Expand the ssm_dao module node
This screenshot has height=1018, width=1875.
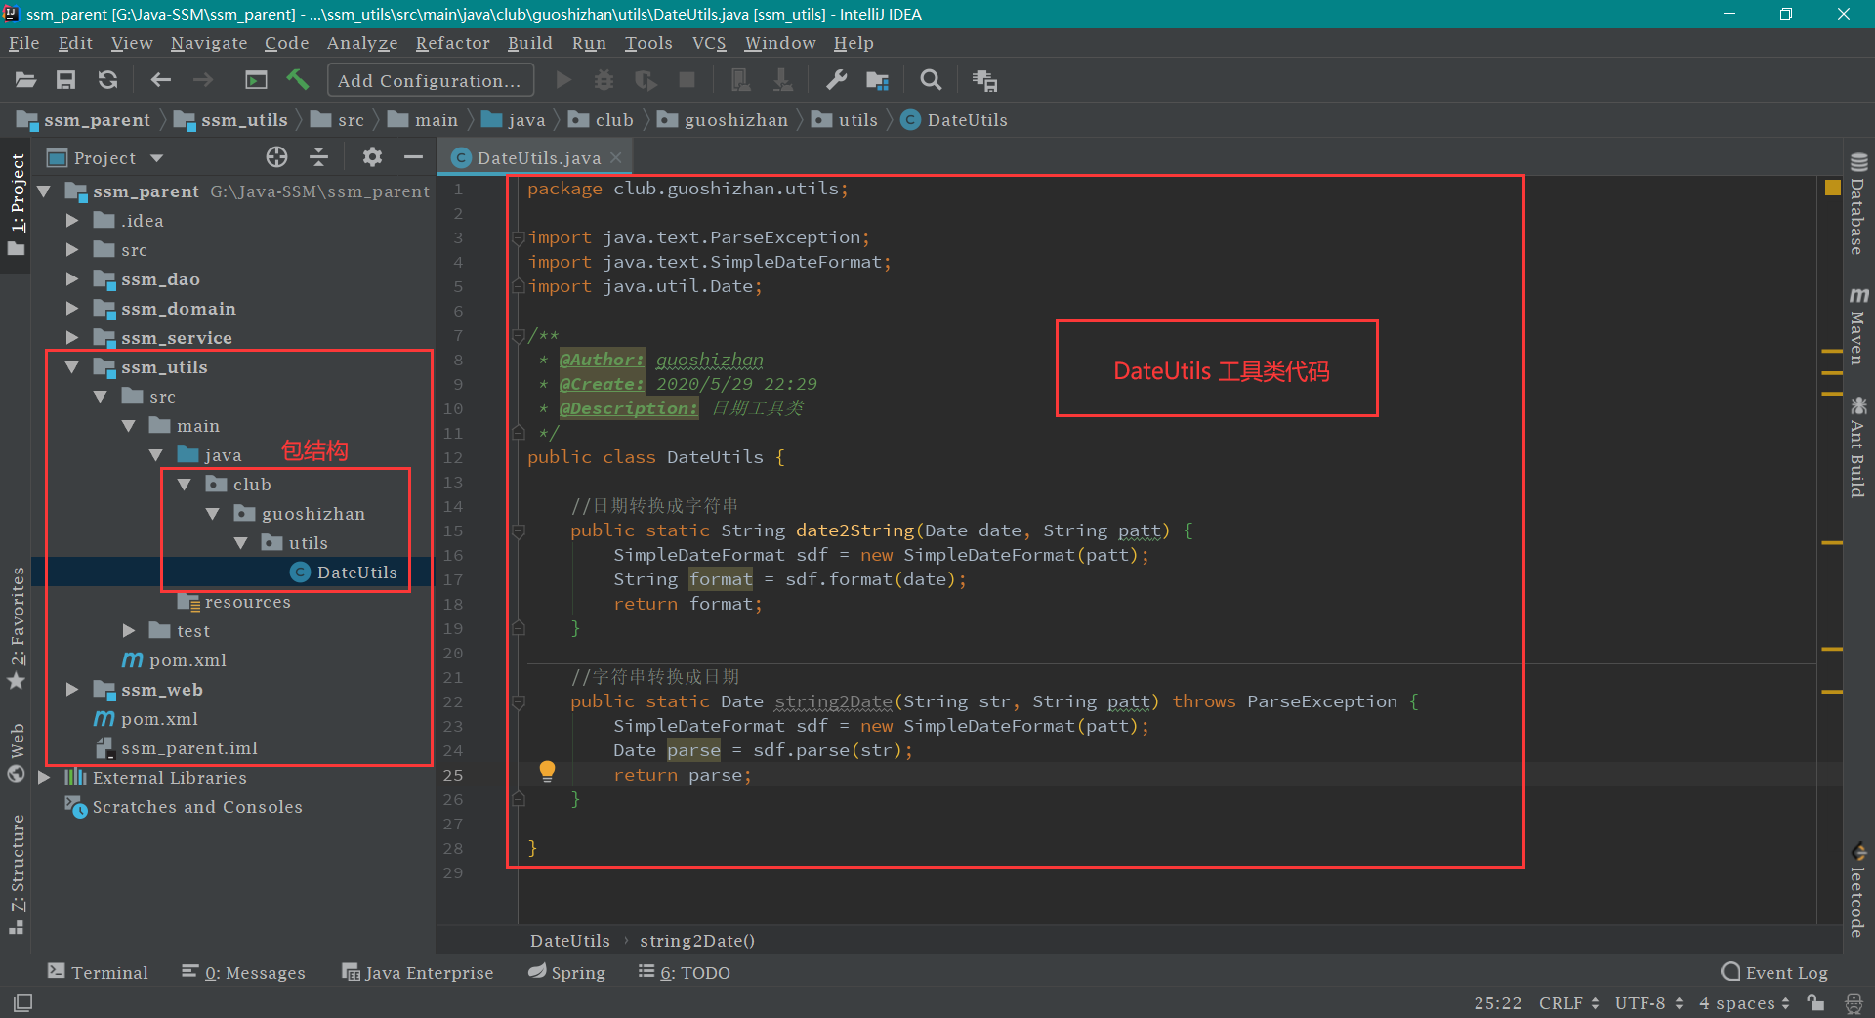[x=72, y=279]
